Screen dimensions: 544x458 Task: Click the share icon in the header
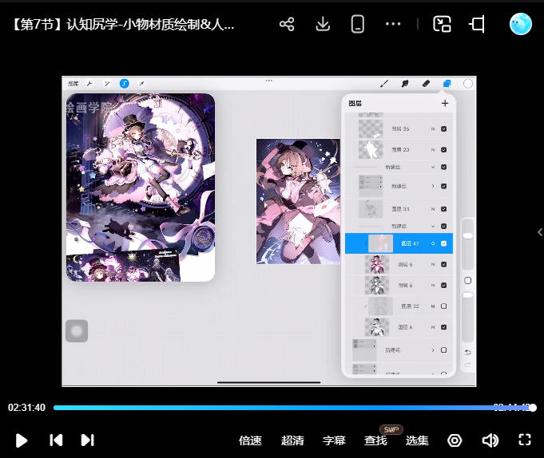pyautogui.click(x=287, y=24)
